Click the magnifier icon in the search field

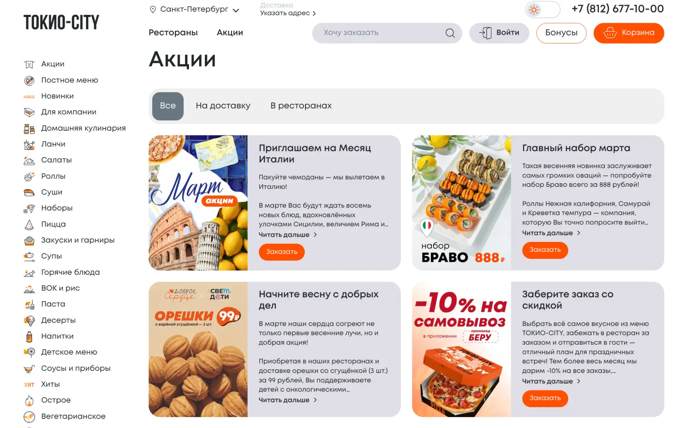tap(450, 33)
